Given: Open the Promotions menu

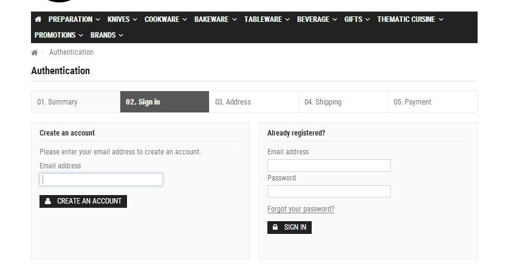Looking at the screenshot, I should 58,35.
